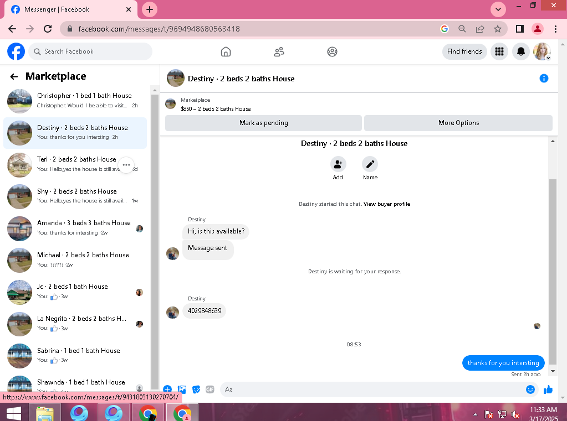Open More Options for the listing
The image size is (567, 421).
458,123
